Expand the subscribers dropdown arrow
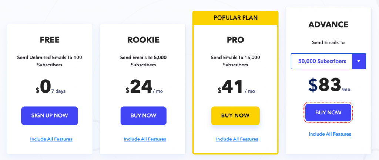This screenshot has height=160, width=379. pyautogui.click(x=359, y=61)
